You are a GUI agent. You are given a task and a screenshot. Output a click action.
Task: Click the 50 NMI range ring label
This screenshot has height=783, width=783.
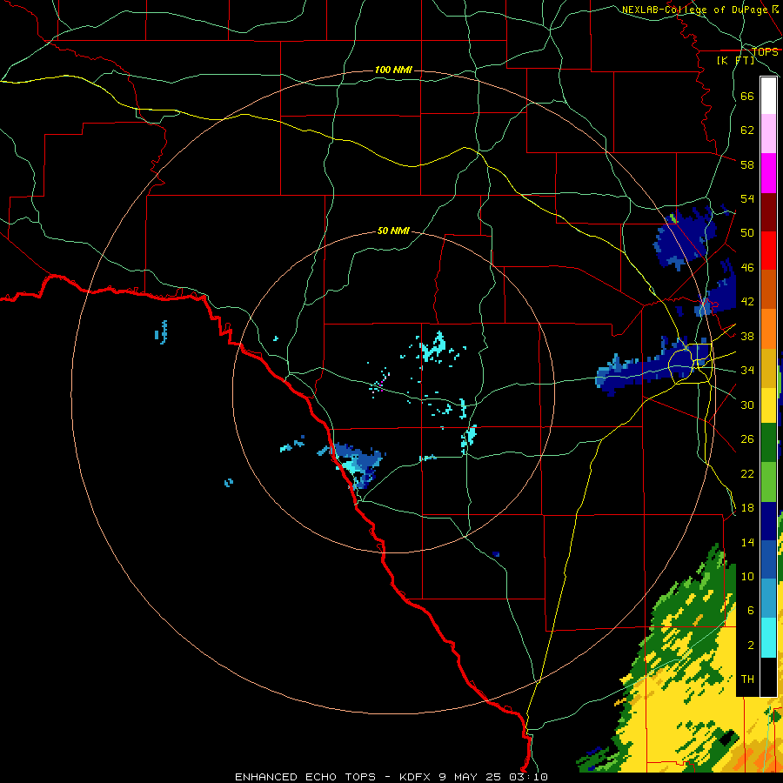pyautogui.click(x=393, y=231)
